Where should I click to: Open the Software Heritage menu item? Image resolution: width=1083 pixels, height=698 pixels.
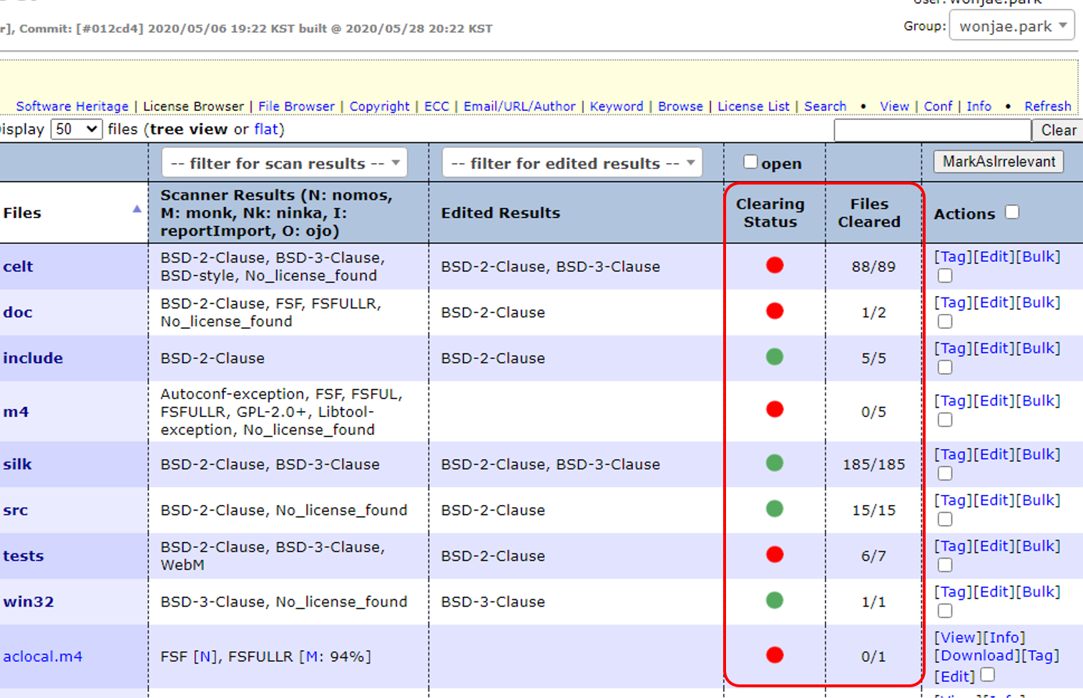pos(72,106)
